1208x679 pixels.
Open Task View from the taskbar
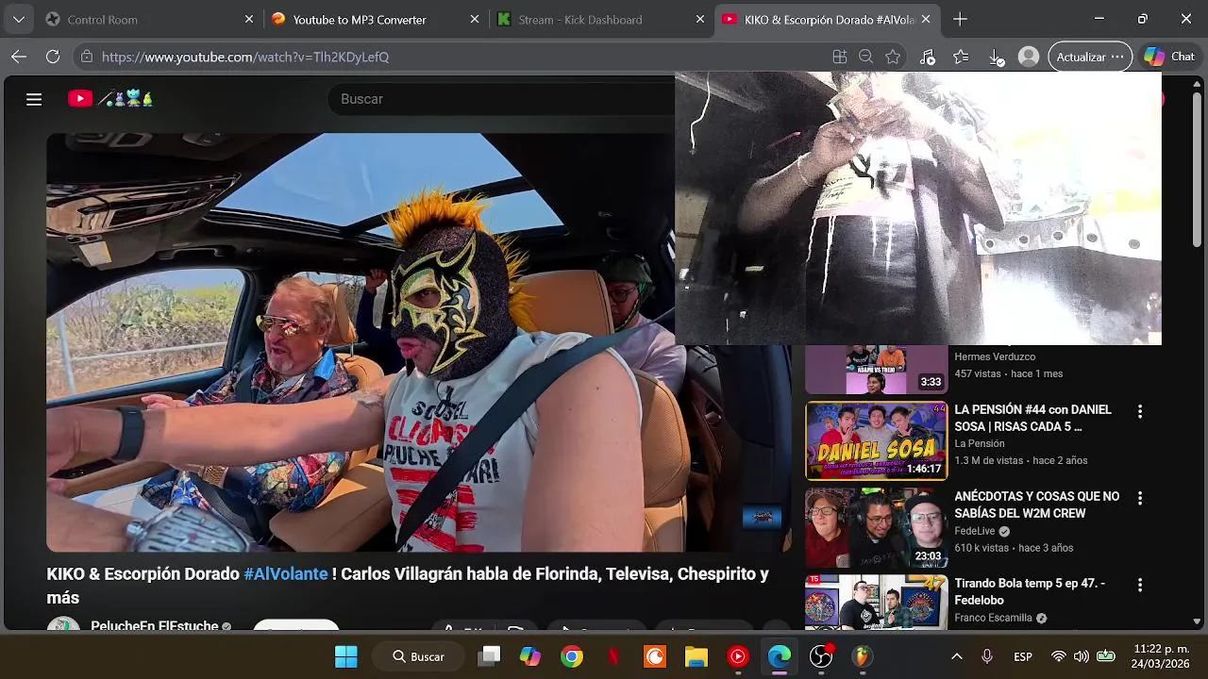click(x=489, y=656)
